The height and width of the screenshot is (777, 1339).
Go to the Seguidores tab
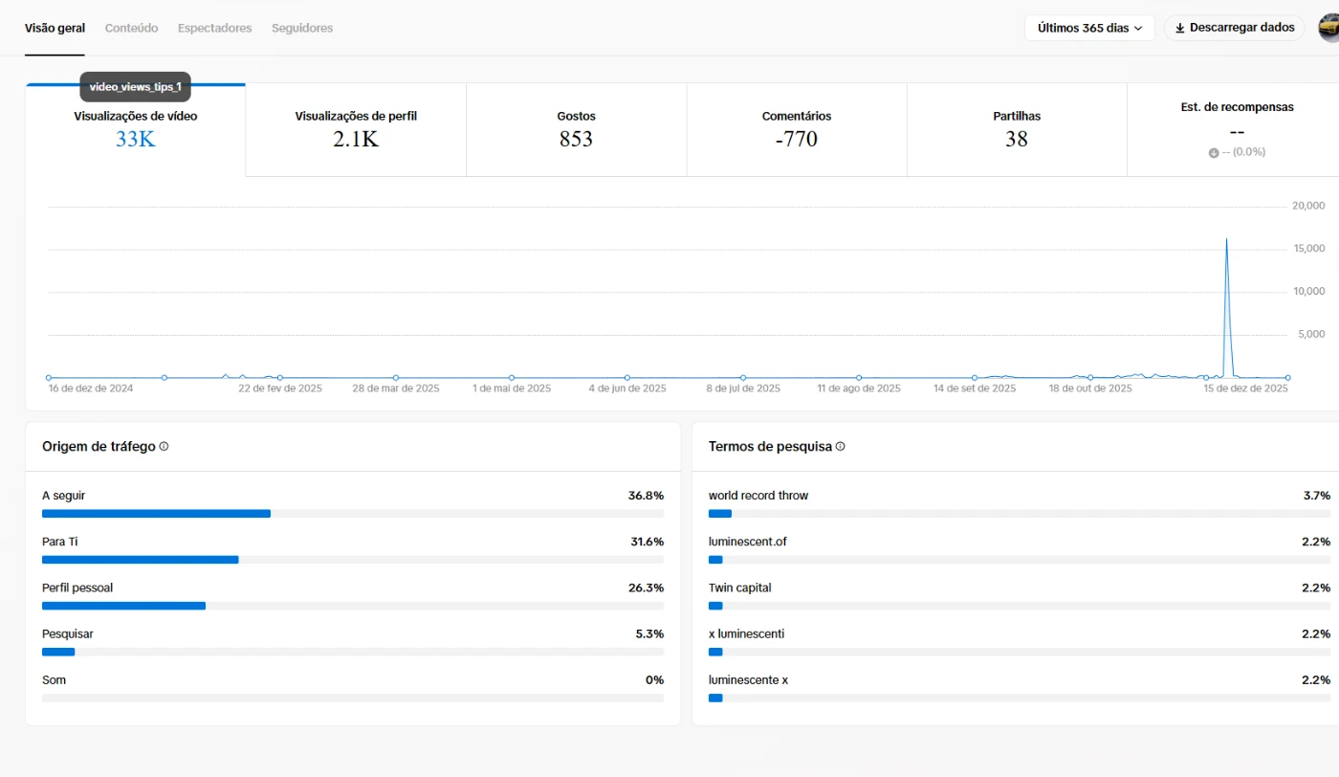302,29
